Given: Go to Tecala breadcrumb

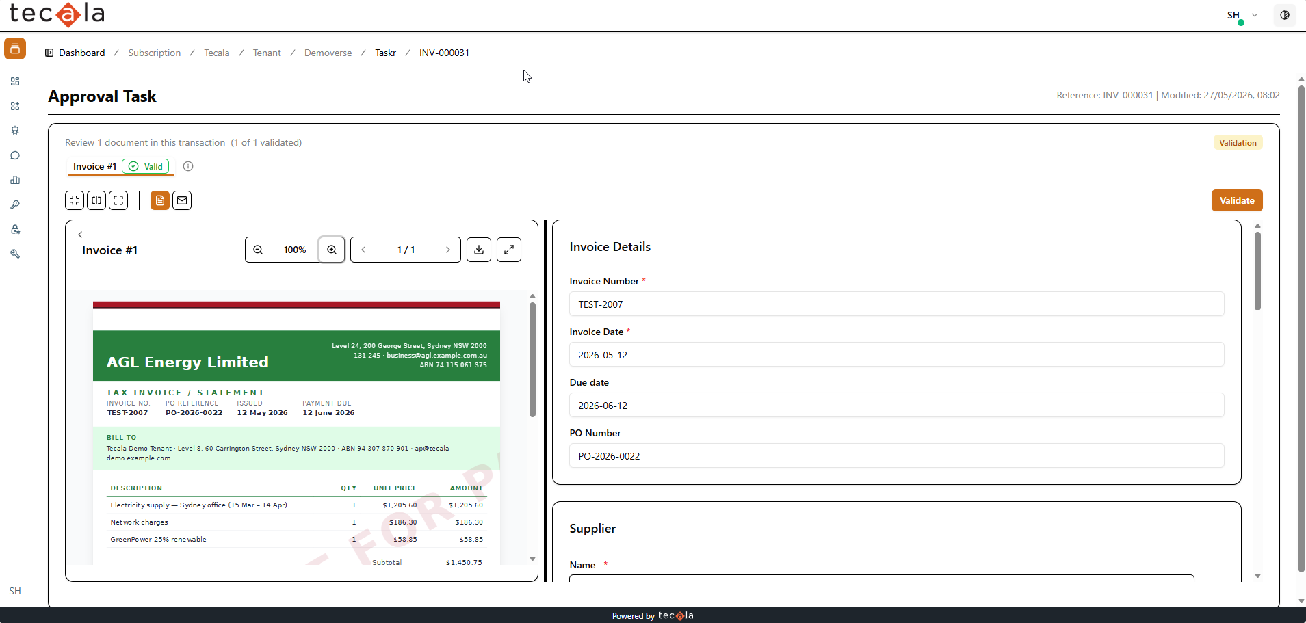Looking at the screenshot, I should click(x=217, y=53).
